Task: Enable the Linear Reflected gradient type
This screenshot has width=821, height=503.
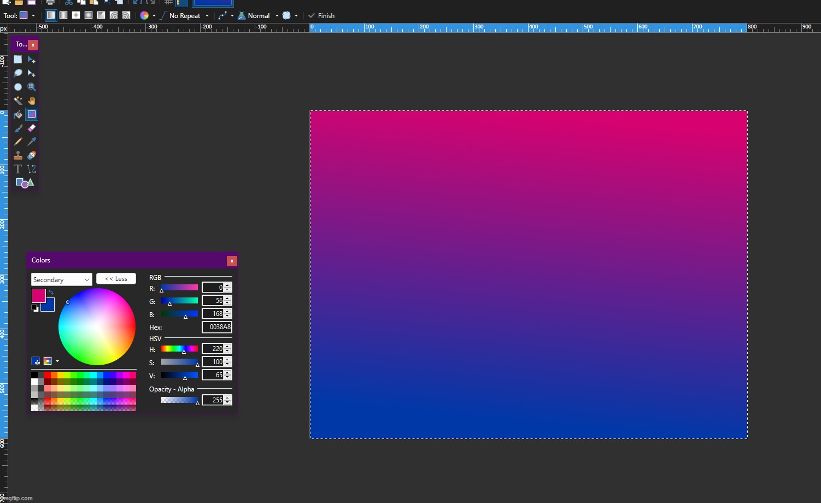Action: pyautogui.click(x=63, y=15)
